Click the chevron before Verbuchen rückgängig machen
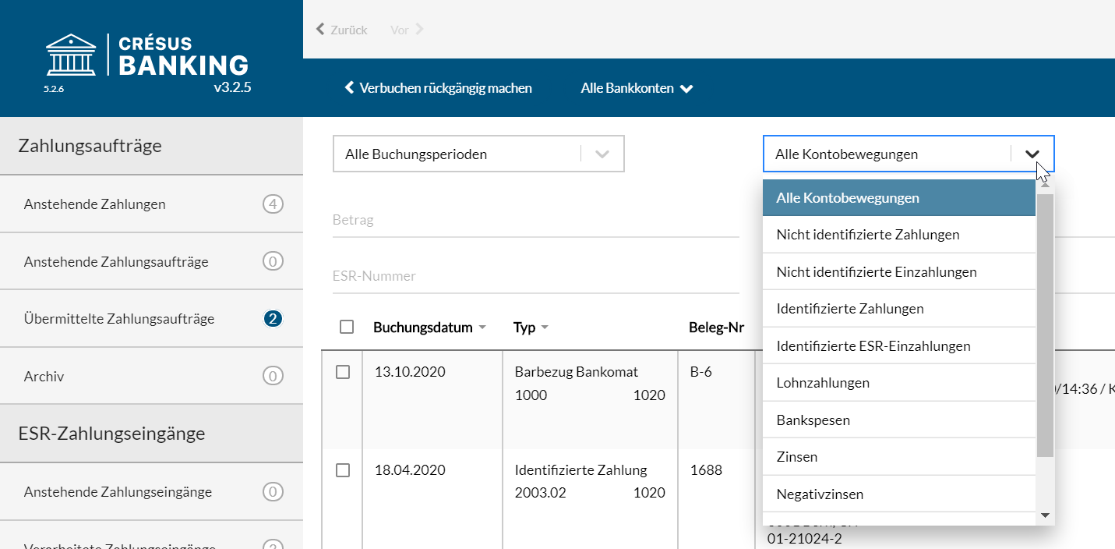 click(x=350, y=88)
